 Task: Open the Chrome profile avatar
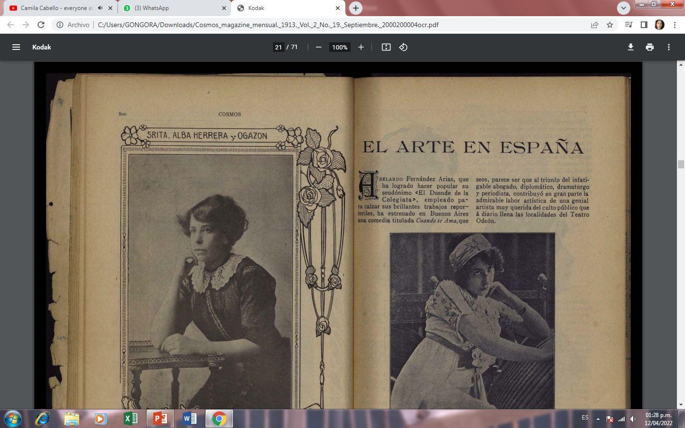(659, 25)
